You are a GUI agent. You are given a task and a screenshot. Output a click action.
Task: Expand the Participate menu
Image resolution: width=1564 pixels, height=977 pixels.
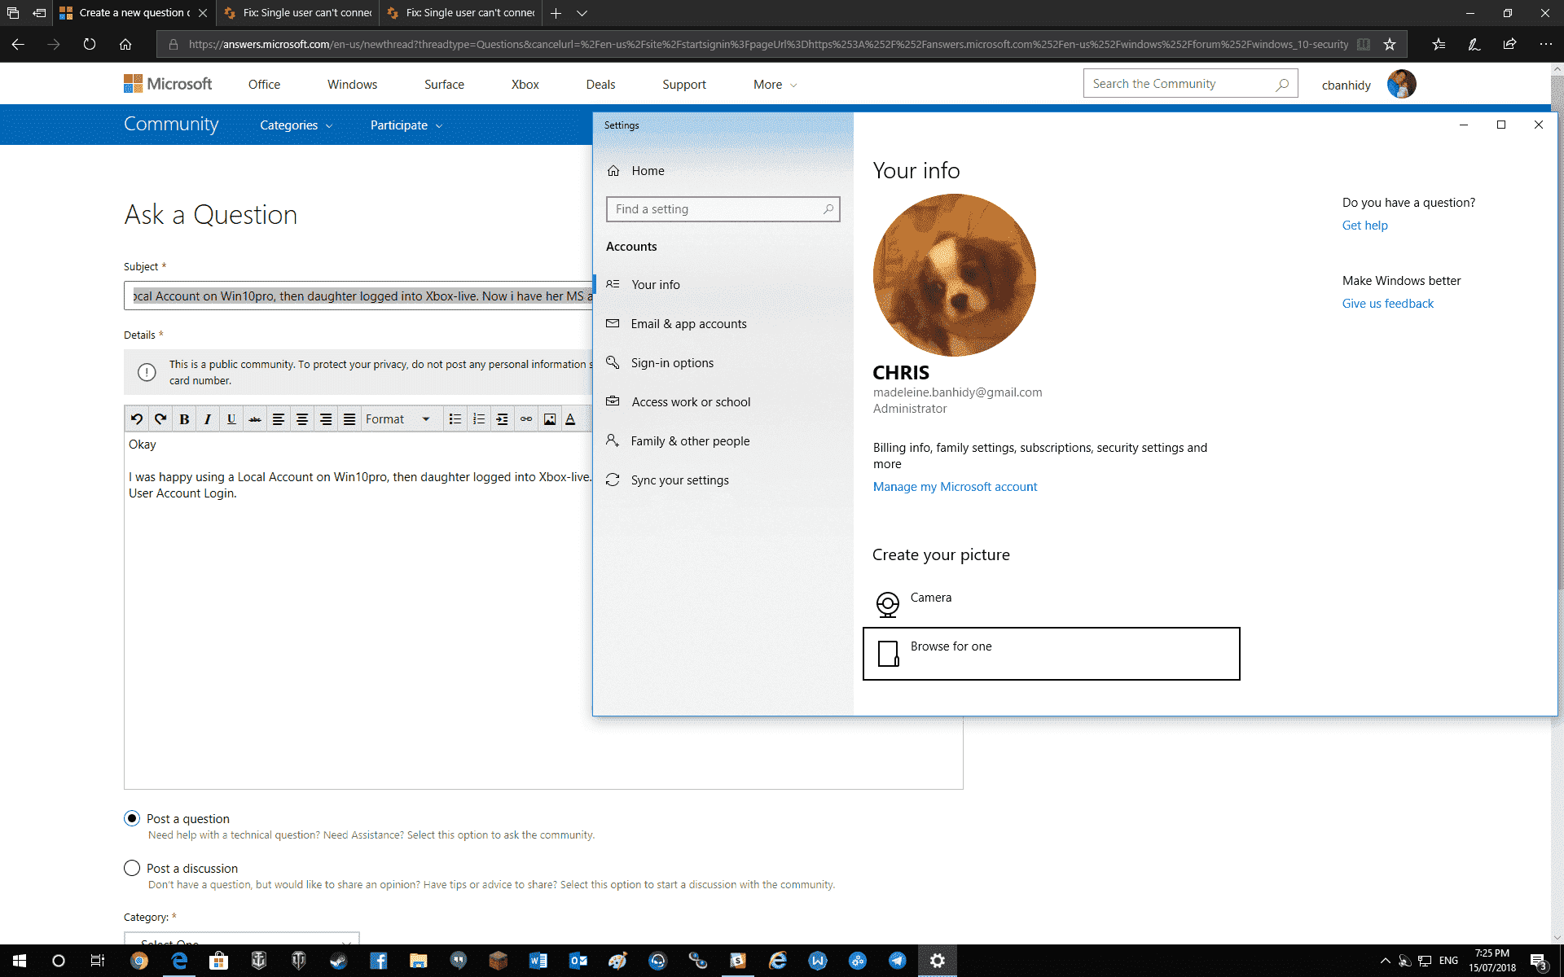[406, 125]
